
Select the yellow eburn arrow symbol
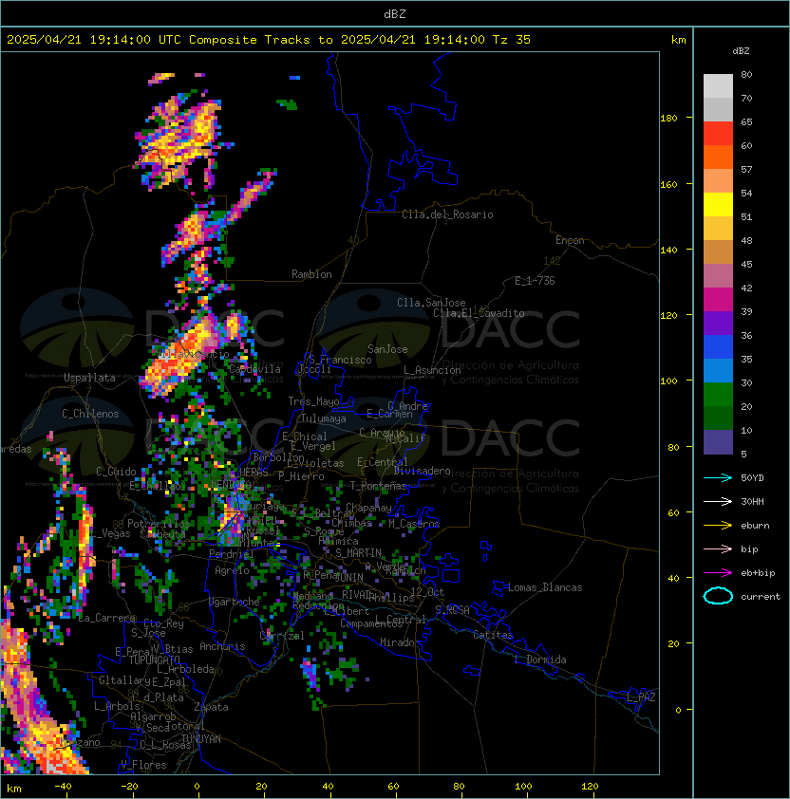(718, 526)
